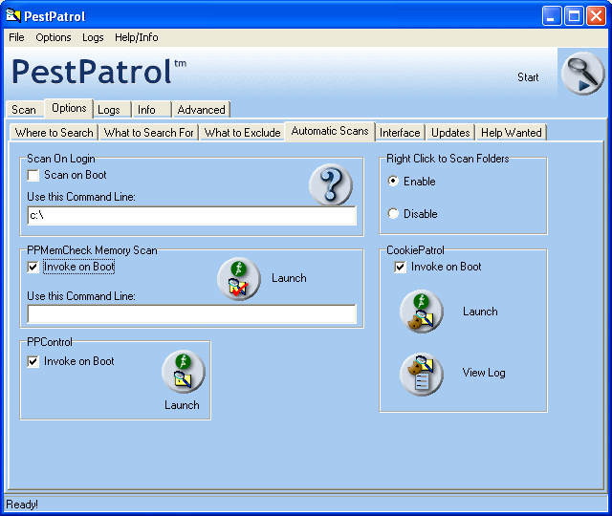The width and height of the screenshot is (612, 516).
Task: Start scan with magnifying glass icon
Action: point(582,73)
